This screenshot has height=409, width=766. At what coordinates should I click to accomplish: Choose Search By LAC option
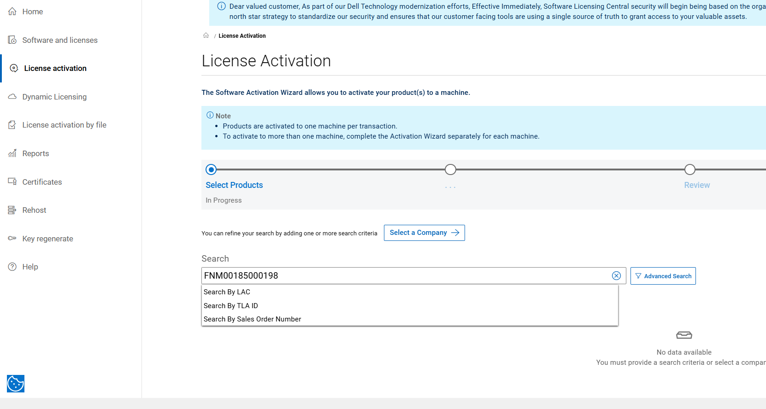[410, 292]
